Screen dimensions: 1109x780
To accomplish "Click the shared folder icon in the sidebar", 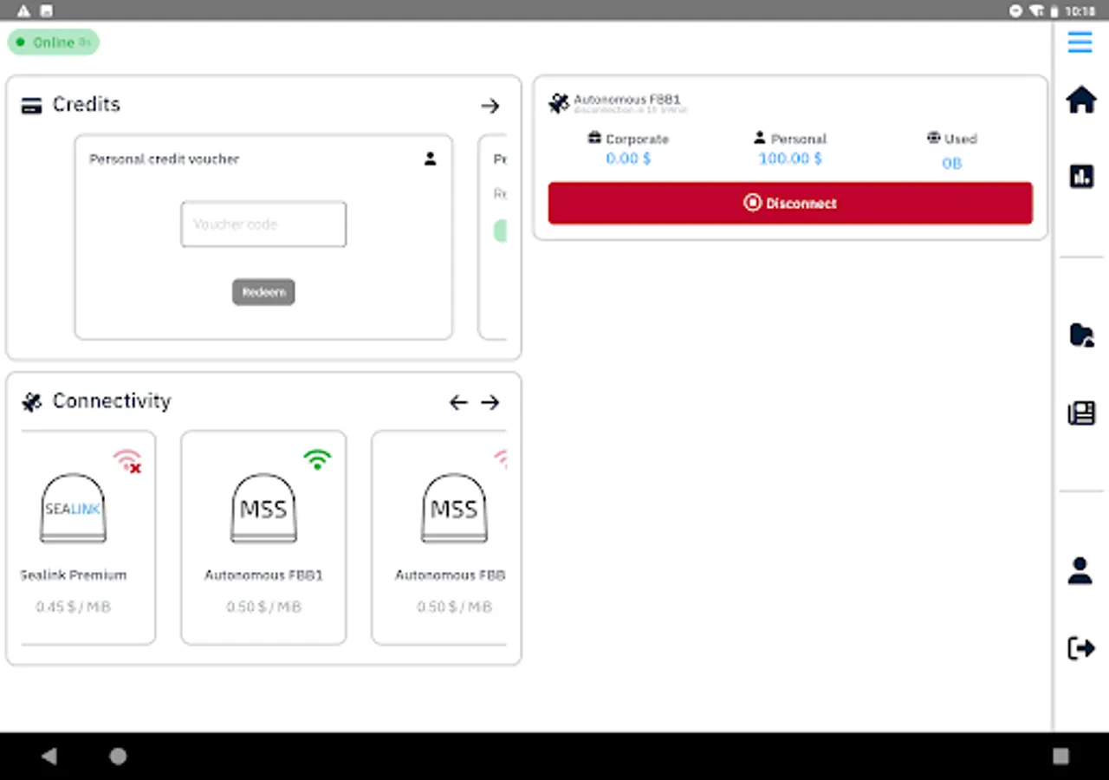I will pyautogui.click(x=1080, y=335).
